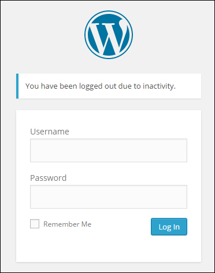This screenshot has height=273, width=215.
Task: Click the logged out due to inactivity notice
Action: pos(109,86)
